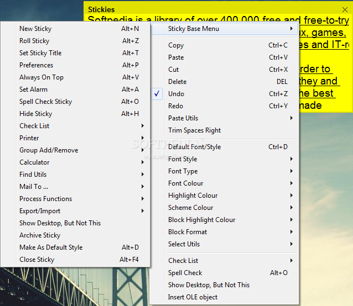Viewport: 353px width, 306px height.
Task: Expand the Sticky Base Menu submenu arrow
Action: click(x=292, y=29)
